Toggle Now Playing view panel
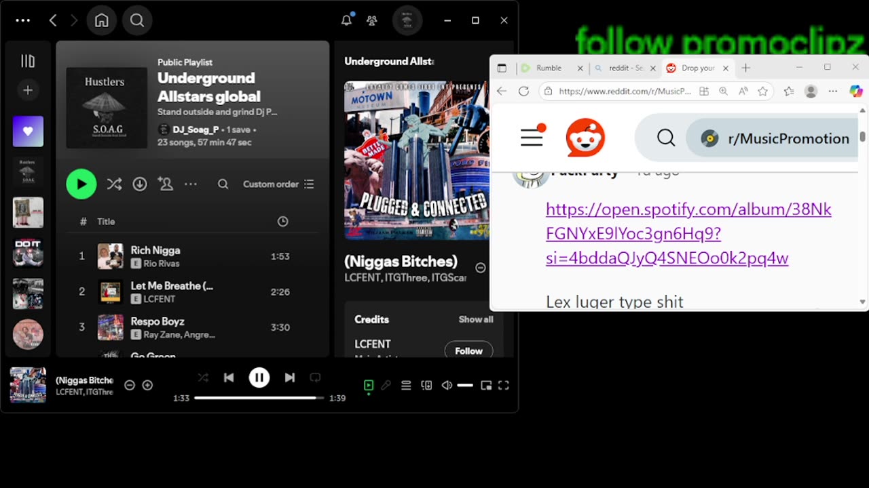 (369, 385)
